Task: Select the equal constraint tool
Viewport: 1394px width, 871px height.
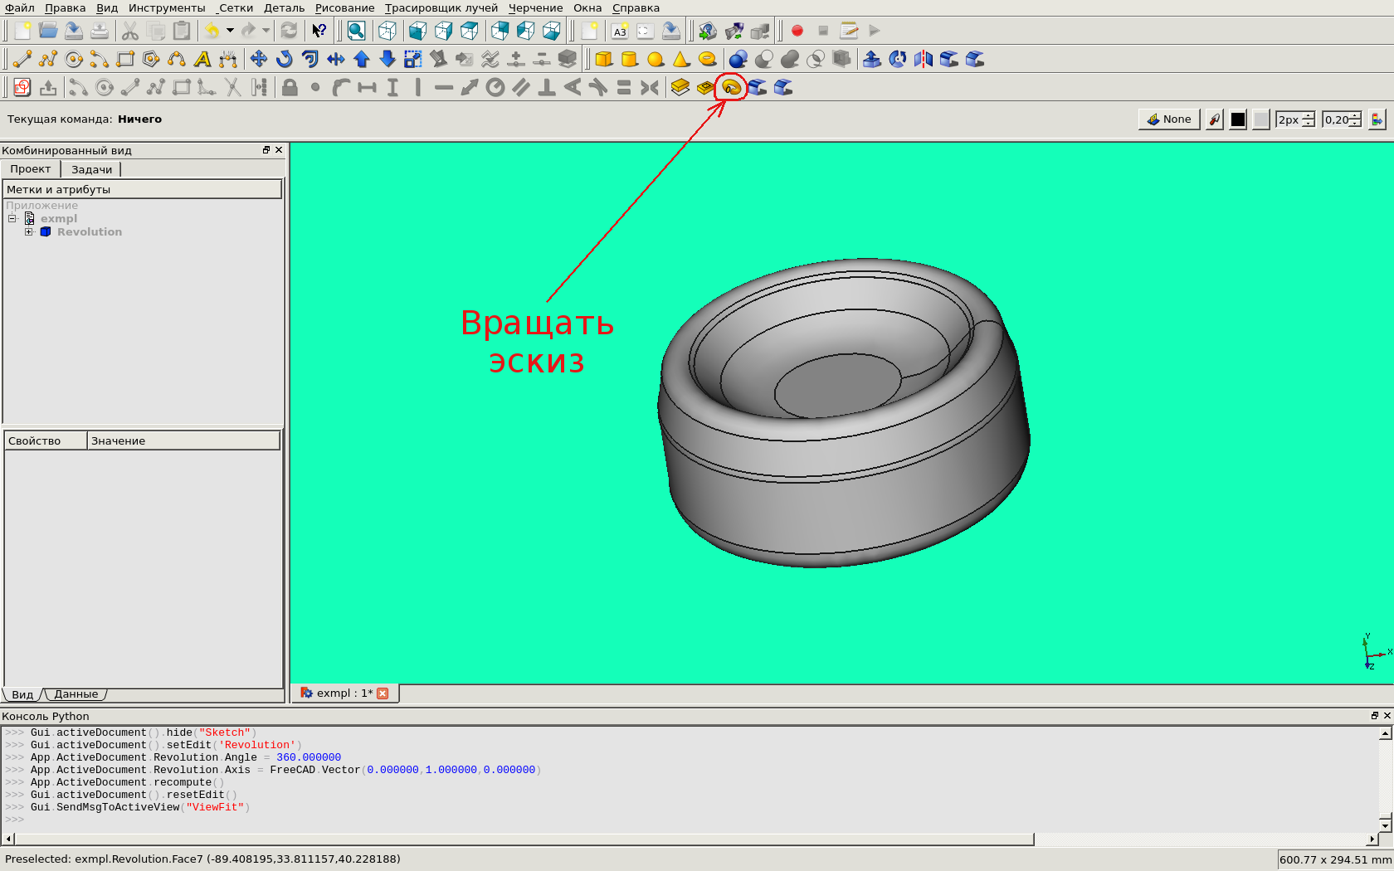Action: point(623,87)
